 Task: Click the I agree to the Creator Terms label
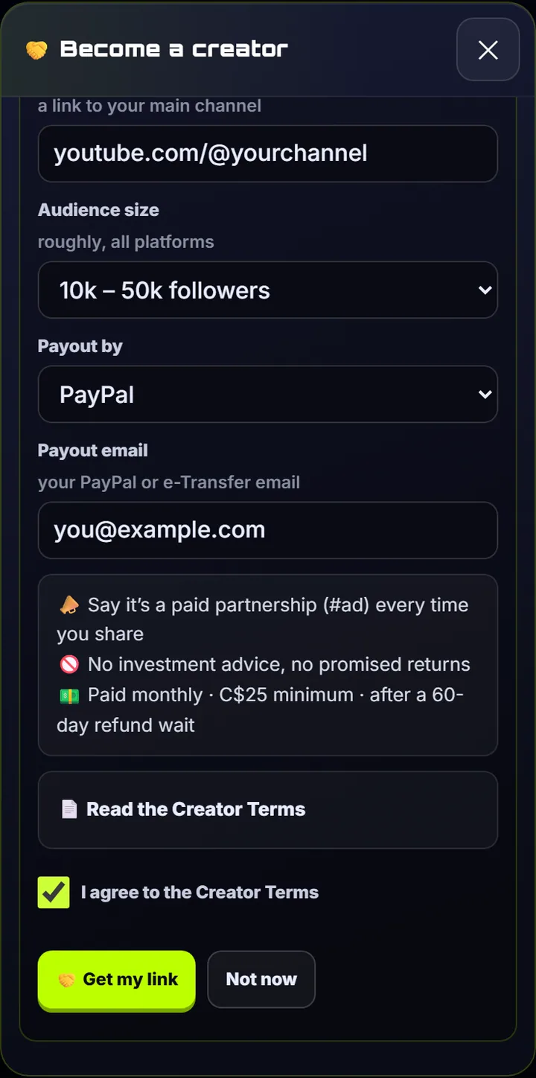[200, 893]
